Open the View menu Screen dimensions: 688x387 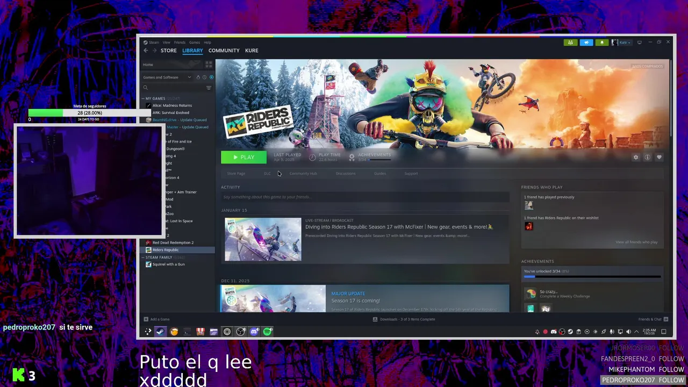tap(167, 42)
